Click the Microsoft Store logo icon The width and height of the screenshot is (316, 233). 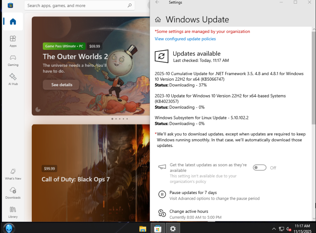click(x=10, y=6)
